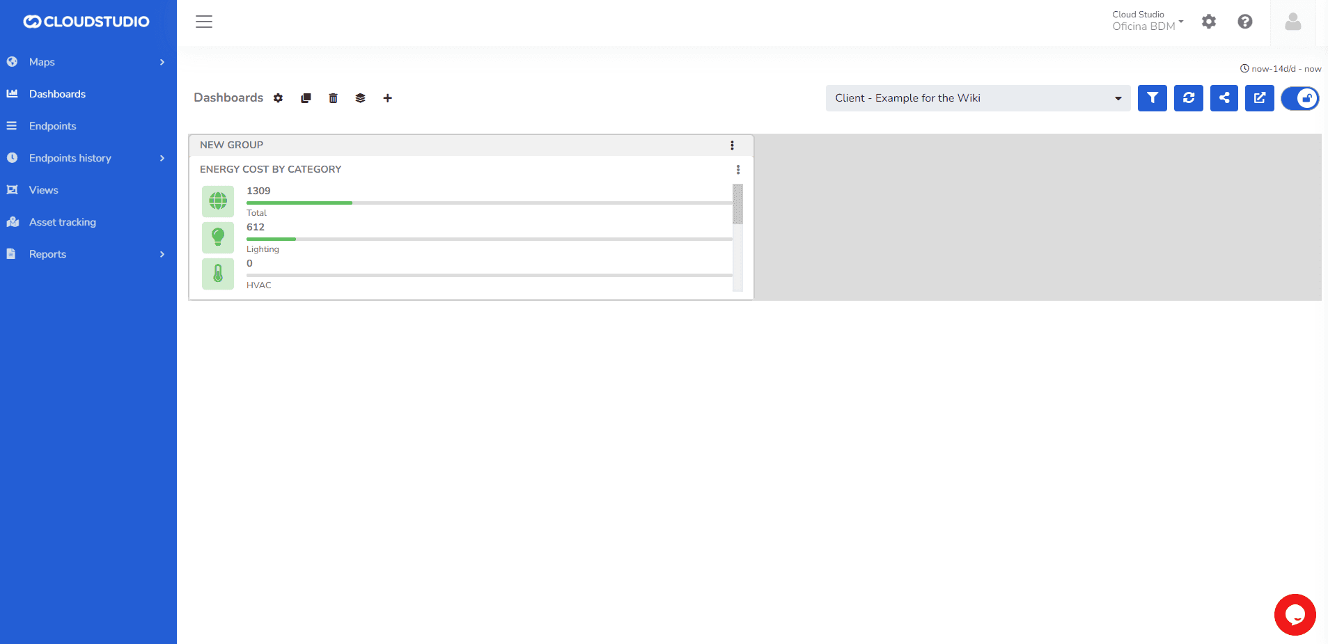The image size is (1328, 644).
Task: Collapse sidebar with hamburger menu
Action: pyautogui.click(x=204, y=22)
